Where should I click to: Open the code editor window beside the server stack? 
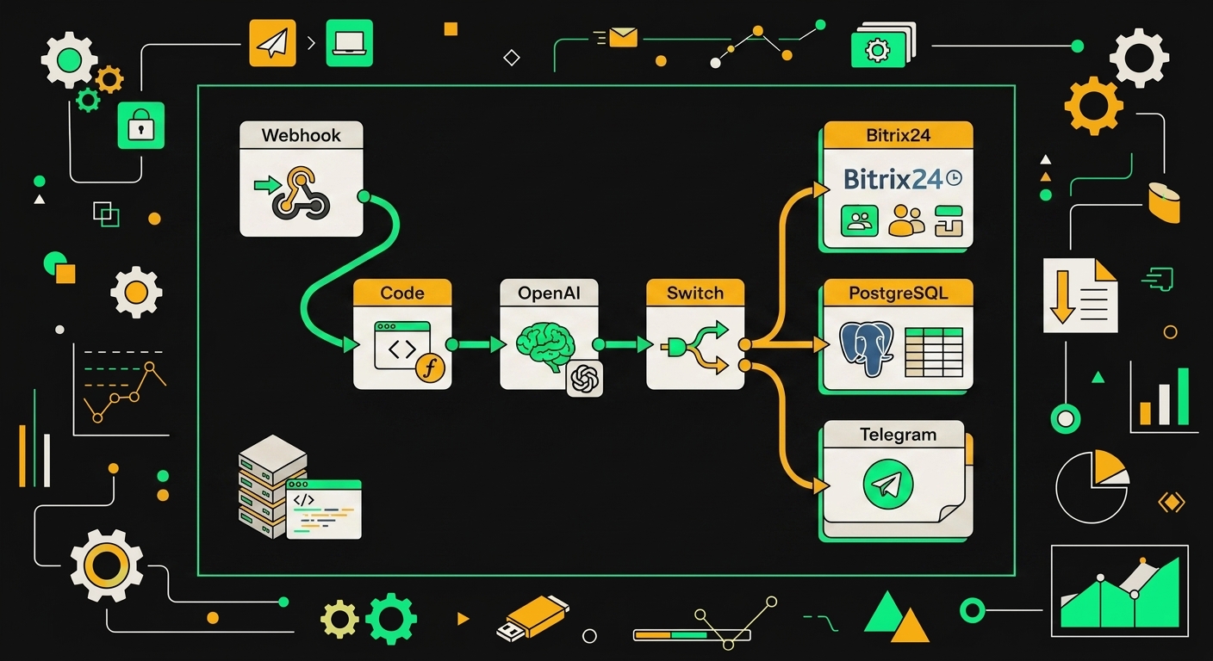[x=323, y=510]
